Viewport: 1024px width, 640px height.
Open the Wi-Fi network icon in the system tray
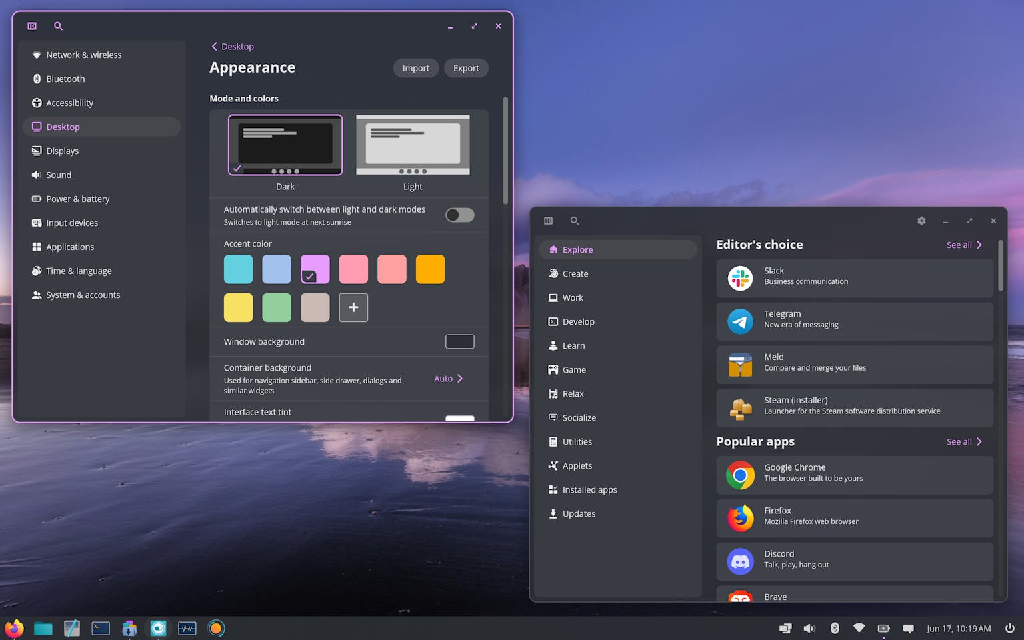(x=859, y=628)
